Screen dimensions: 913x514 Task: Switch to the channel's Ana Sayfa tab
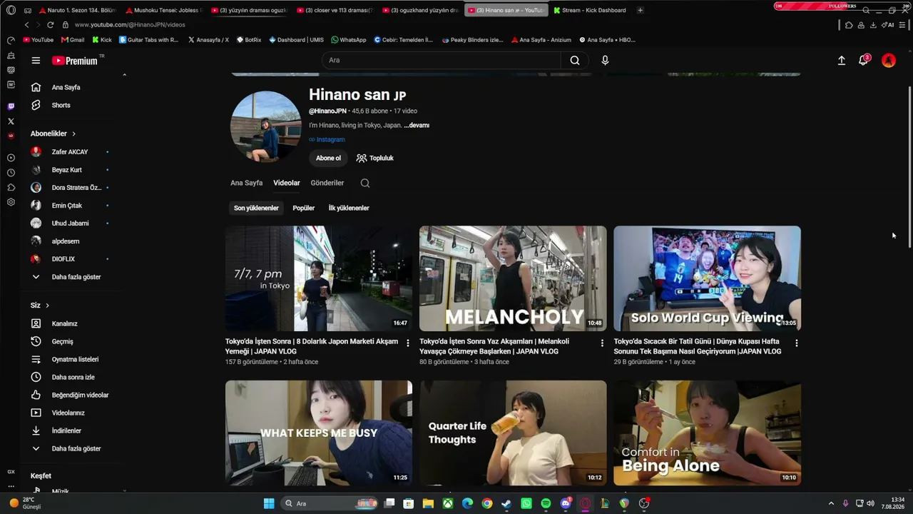coord(246,183)
